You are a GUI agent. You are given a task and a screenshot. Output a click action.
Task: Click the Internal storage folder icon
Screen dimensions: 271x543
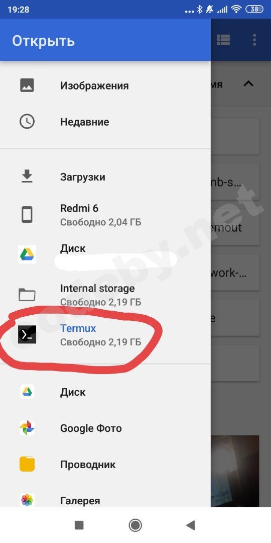pos(27,295)
